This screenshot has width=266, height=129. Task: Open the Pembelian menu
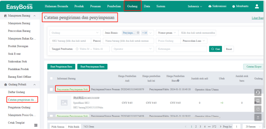114,6
